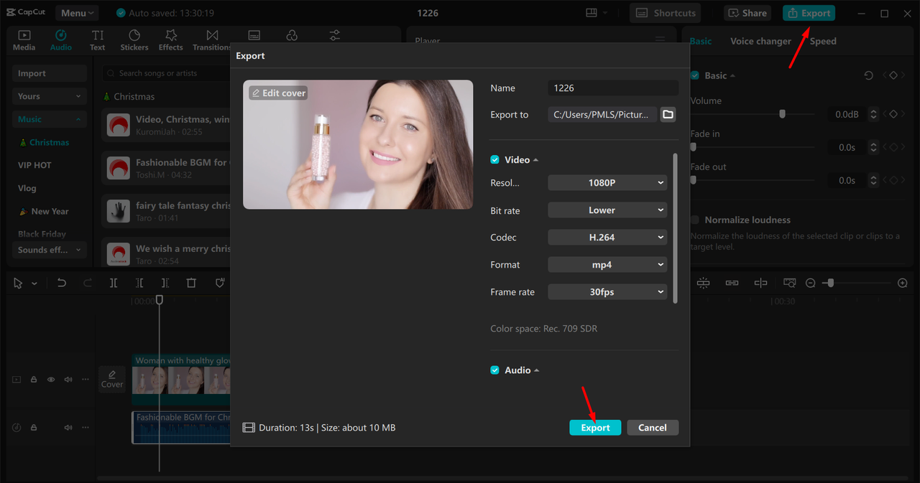Lock the video track

(34, 379)
